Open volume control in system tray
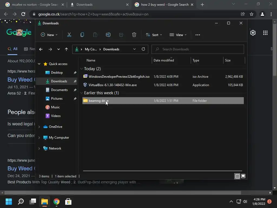The width and height of the screenshot is (277, 208). (245, 201)
